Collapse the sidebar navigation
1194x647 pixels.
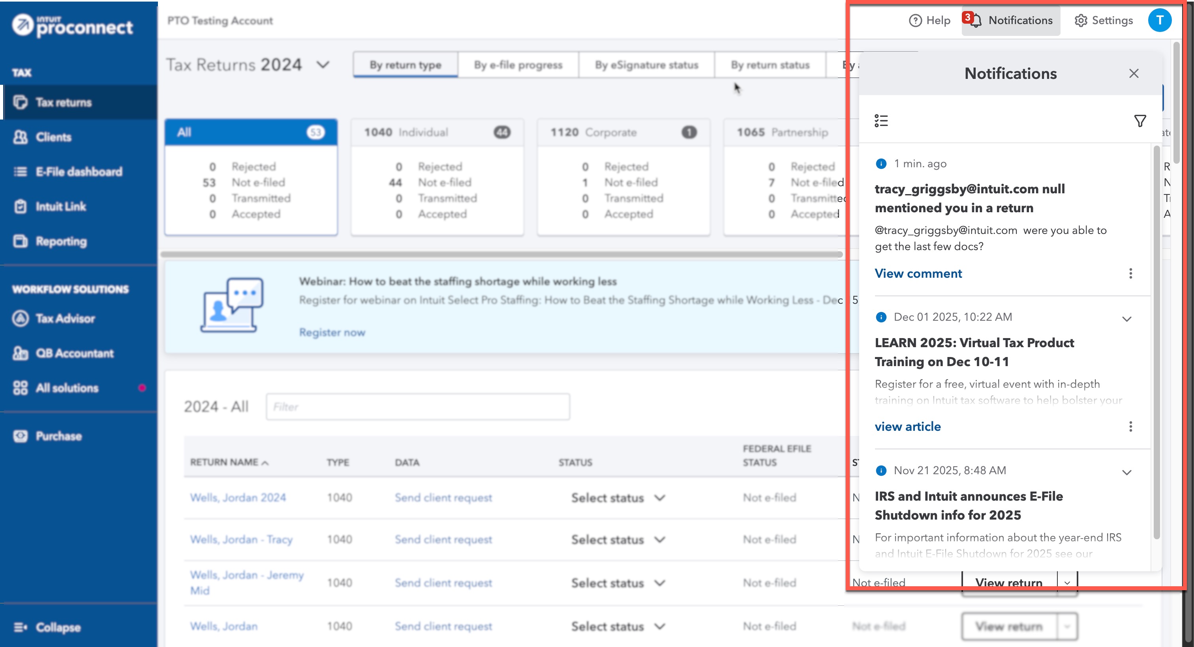(47, 628)
